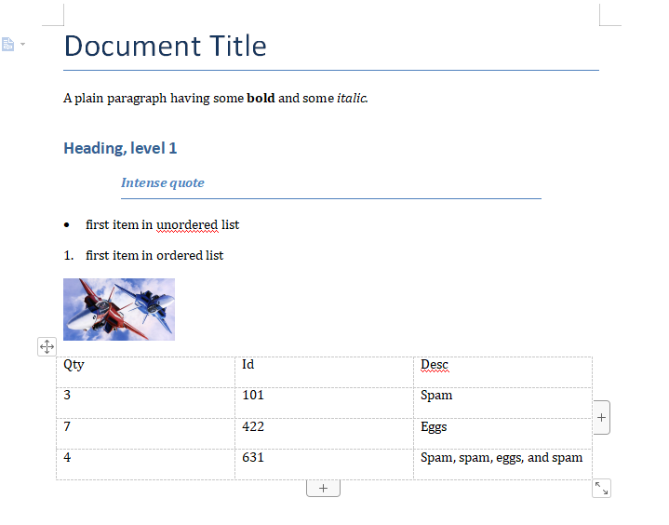Click the words plain paragraph in first sentence
Image resolution: width=669 pixels, height=525 pixels.
coord(121,98)
